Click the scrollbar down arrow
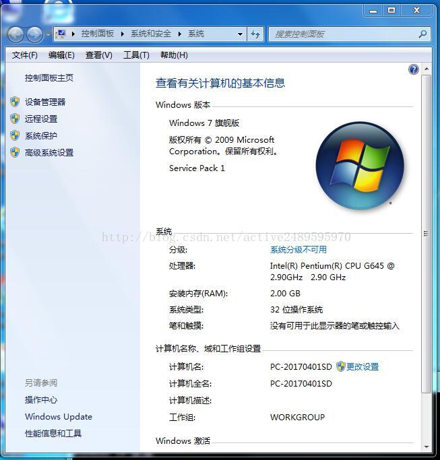Viewport: 440px width, 460px height. tap(427, 447)
